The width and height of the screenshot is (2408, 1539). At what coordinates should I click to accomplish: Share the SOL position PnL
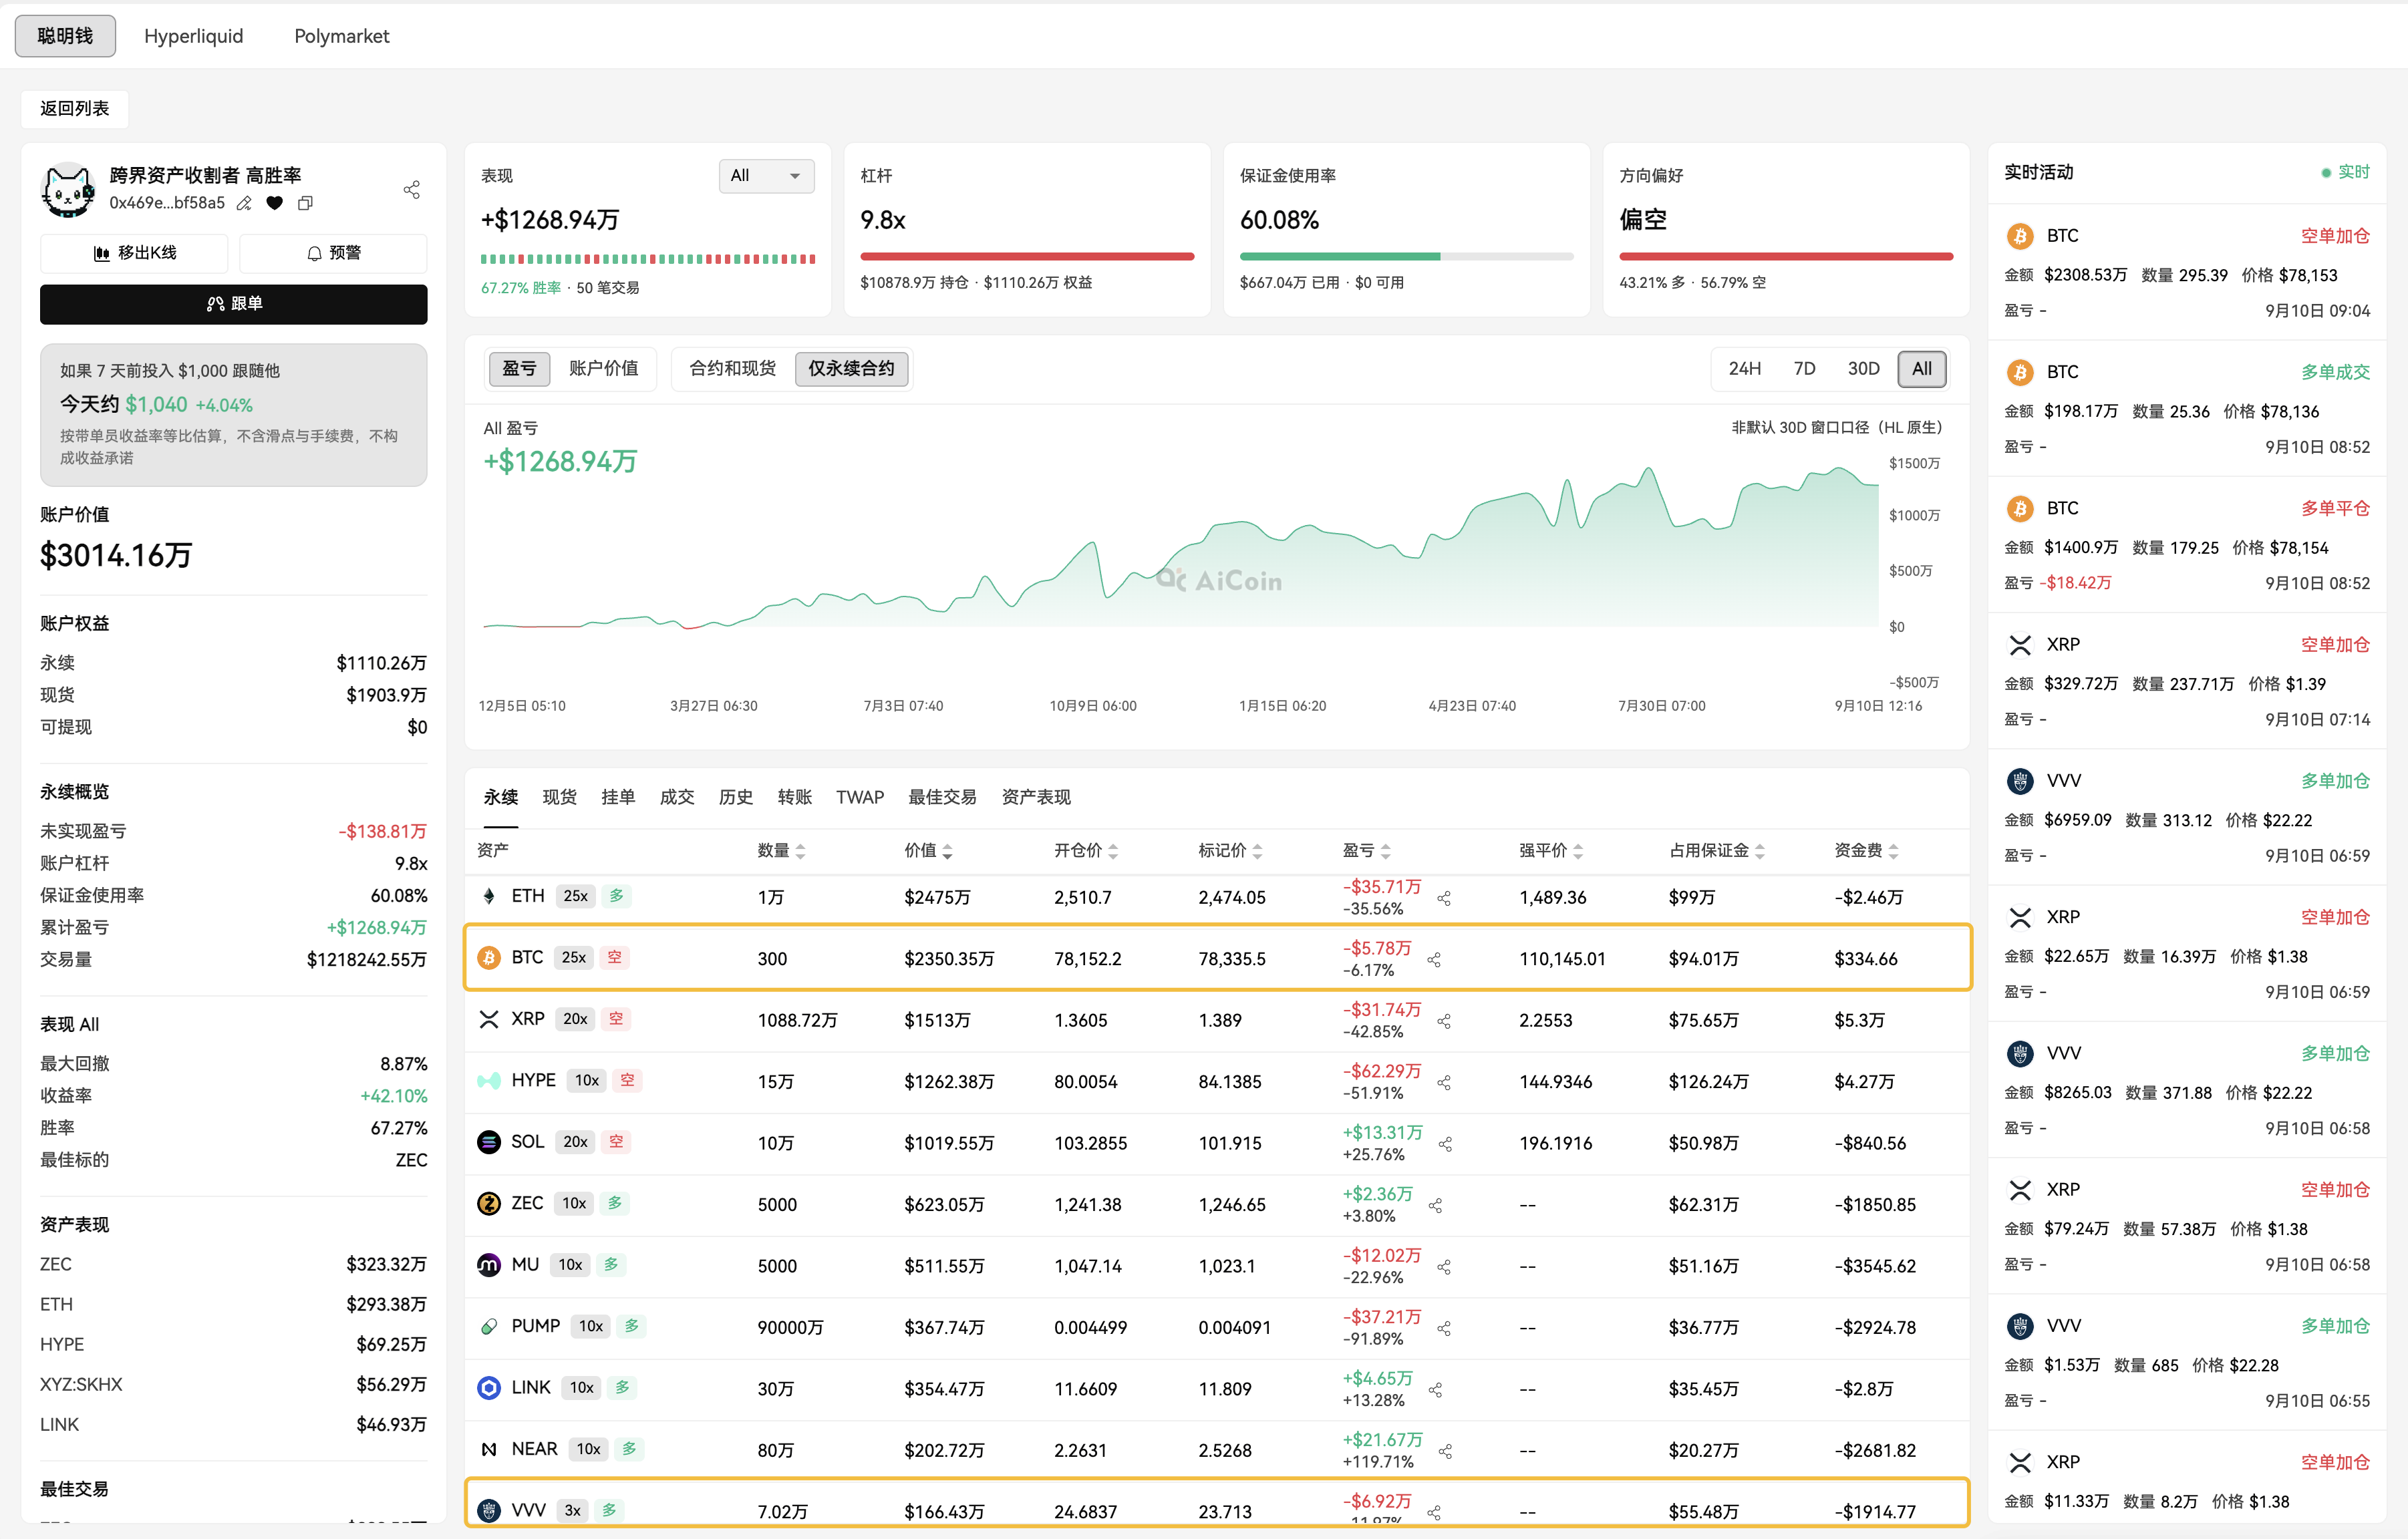(1445, 1143)
